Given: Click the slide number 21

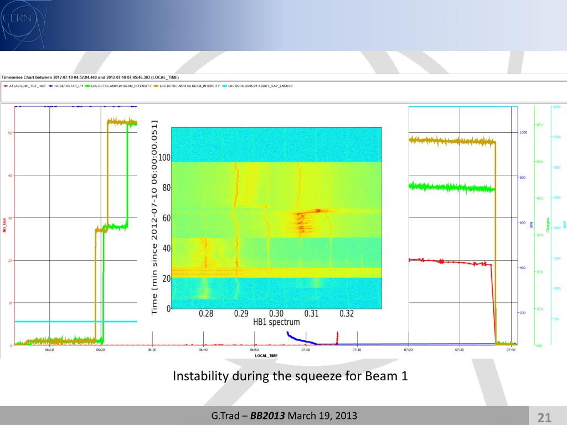Looking at the screenshot, I should 545,417.
